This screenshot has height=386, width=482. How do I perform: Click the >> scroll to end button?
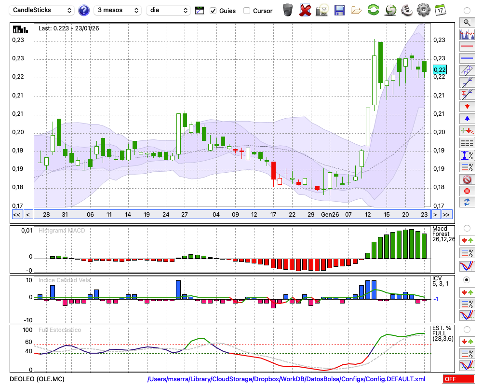446,214
